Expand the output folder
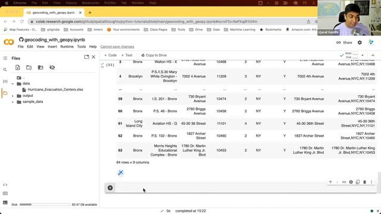 13,96
